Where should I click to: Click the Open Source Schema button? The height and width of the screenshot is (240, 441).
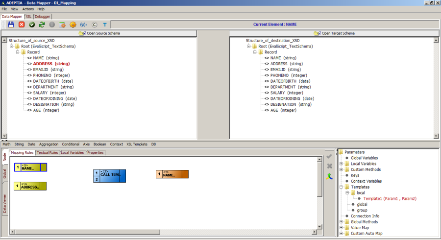pos(99,33)
